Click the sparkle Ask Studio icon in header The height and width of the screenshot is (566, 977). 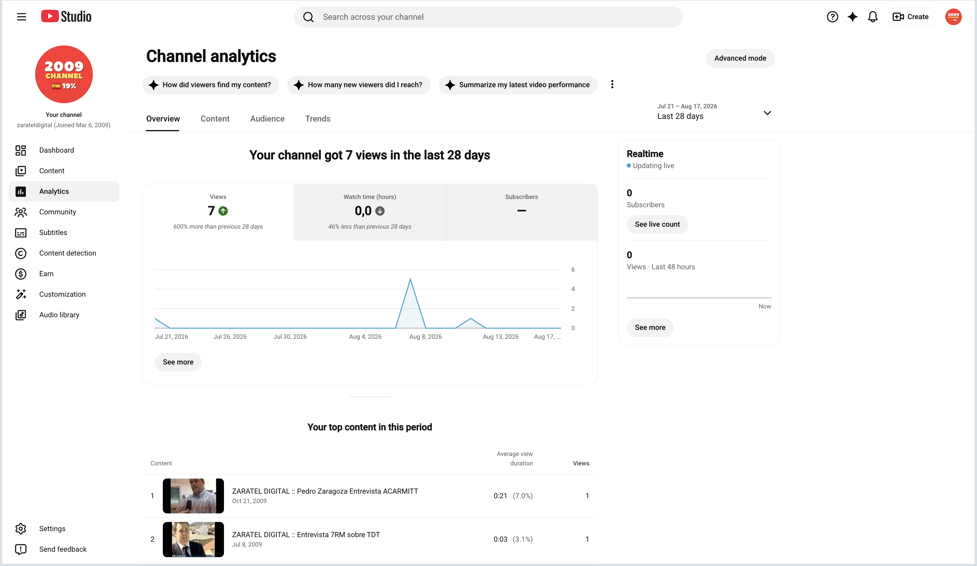coord(852,17)
